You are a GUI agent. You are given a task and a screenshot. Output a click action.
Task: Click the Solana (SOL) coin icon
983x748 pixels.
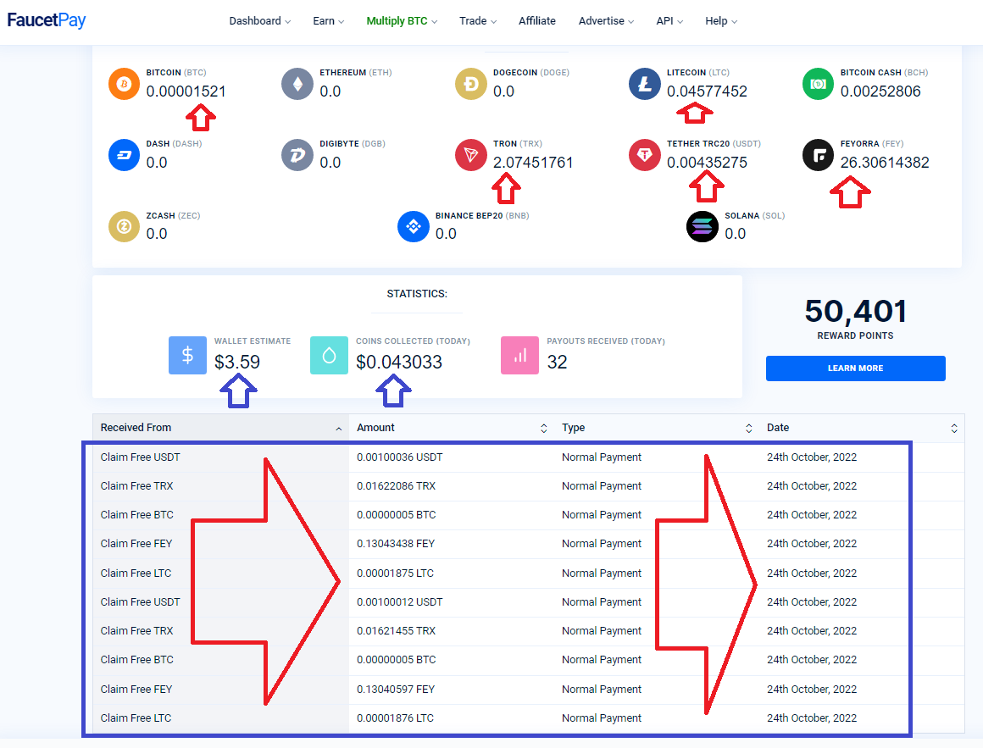coord(703,227)
